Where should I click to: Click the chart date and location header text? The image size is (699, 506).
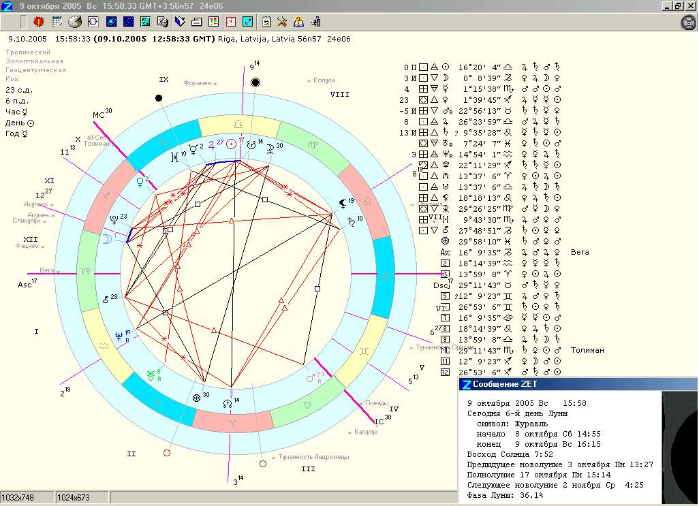(177, 39)
